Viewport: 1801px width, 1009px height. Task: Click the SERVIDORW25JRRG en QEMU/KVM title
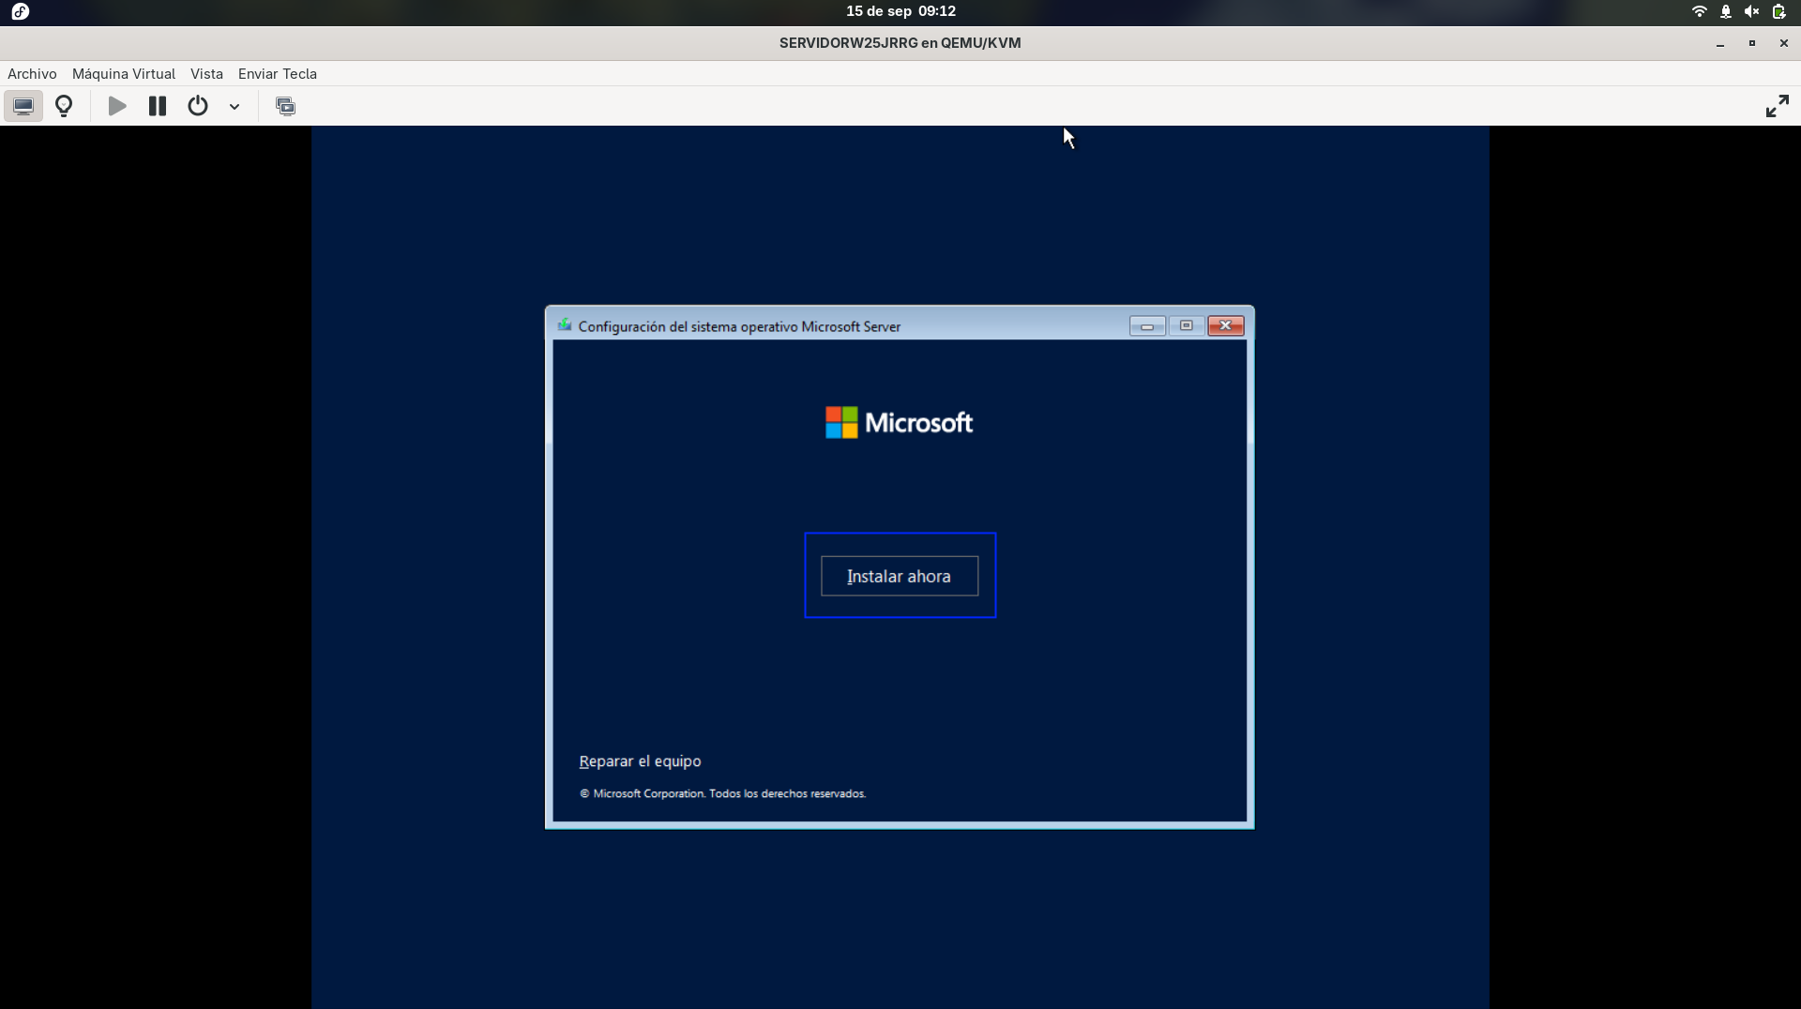coord(900,43)
